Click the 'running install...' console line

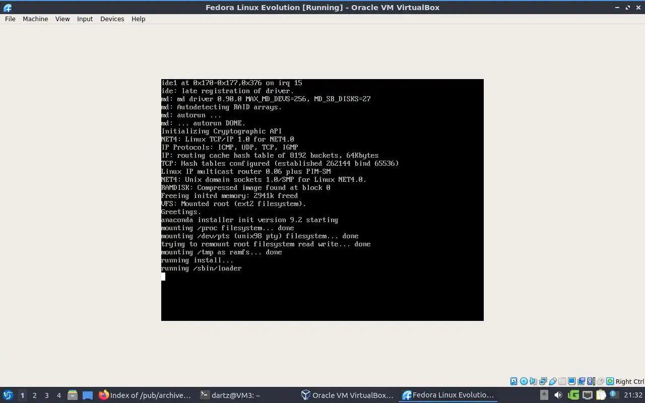[x=197, y=260]
